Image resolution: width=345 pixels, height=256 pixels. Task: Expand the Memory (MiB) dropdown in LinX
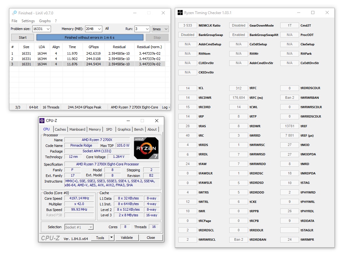[x=99, y=29]
